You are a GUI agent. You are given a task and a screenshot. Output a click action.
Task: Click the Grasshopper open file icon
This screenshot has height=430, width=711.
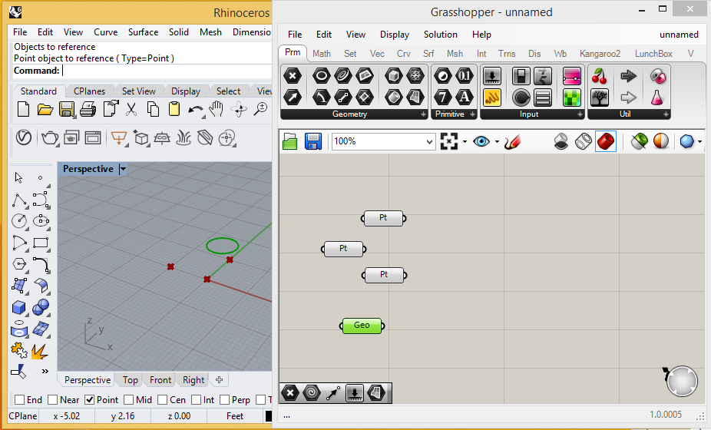[x=289, y=141]
